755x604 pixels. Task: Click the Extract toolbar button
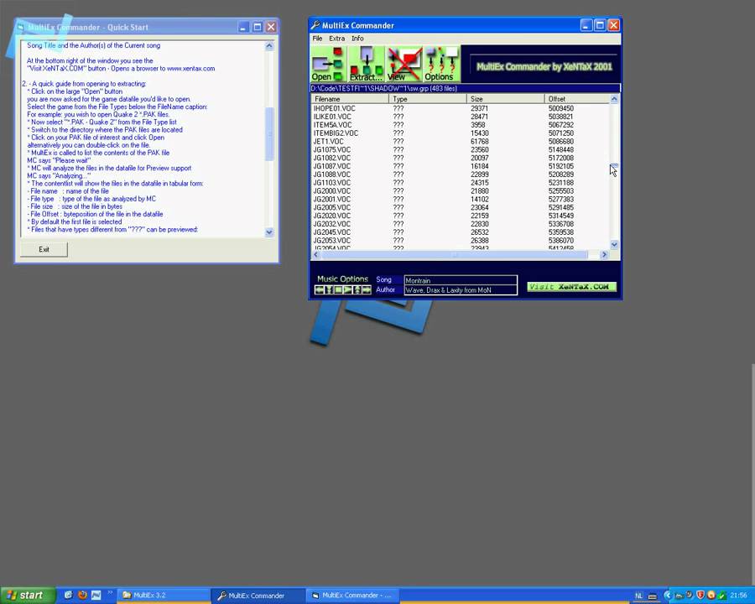point(367,64)
